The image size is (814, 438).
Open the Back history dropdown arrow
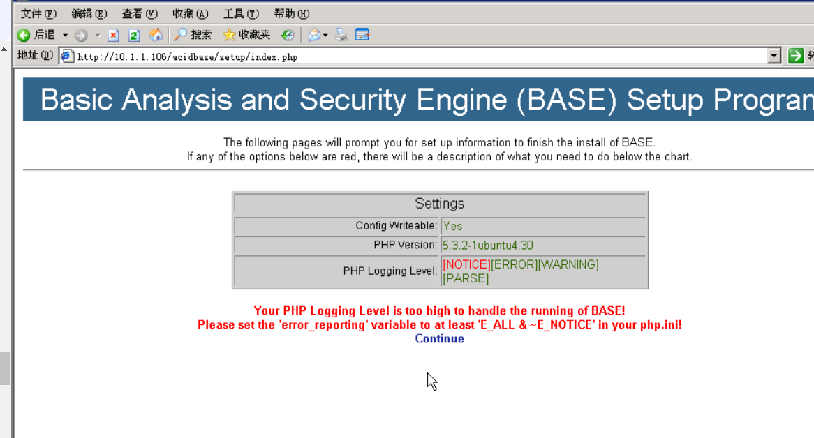(x=65, y=36)
